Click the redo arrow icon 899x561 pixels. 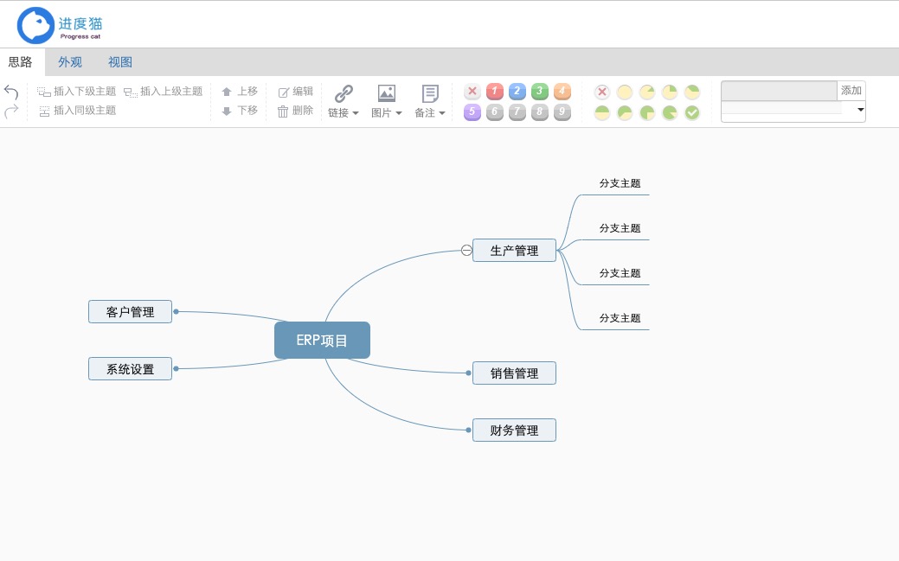tap(11, 112)
